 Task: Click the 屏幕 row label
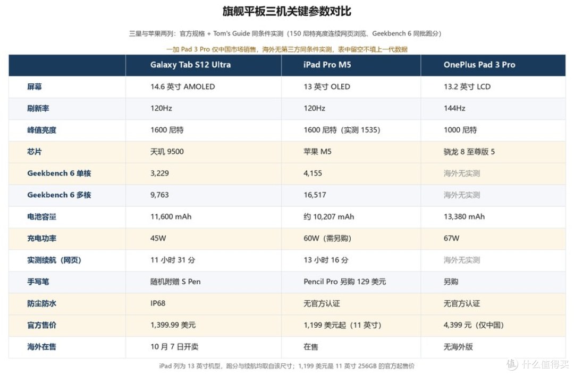coord(35,86)
